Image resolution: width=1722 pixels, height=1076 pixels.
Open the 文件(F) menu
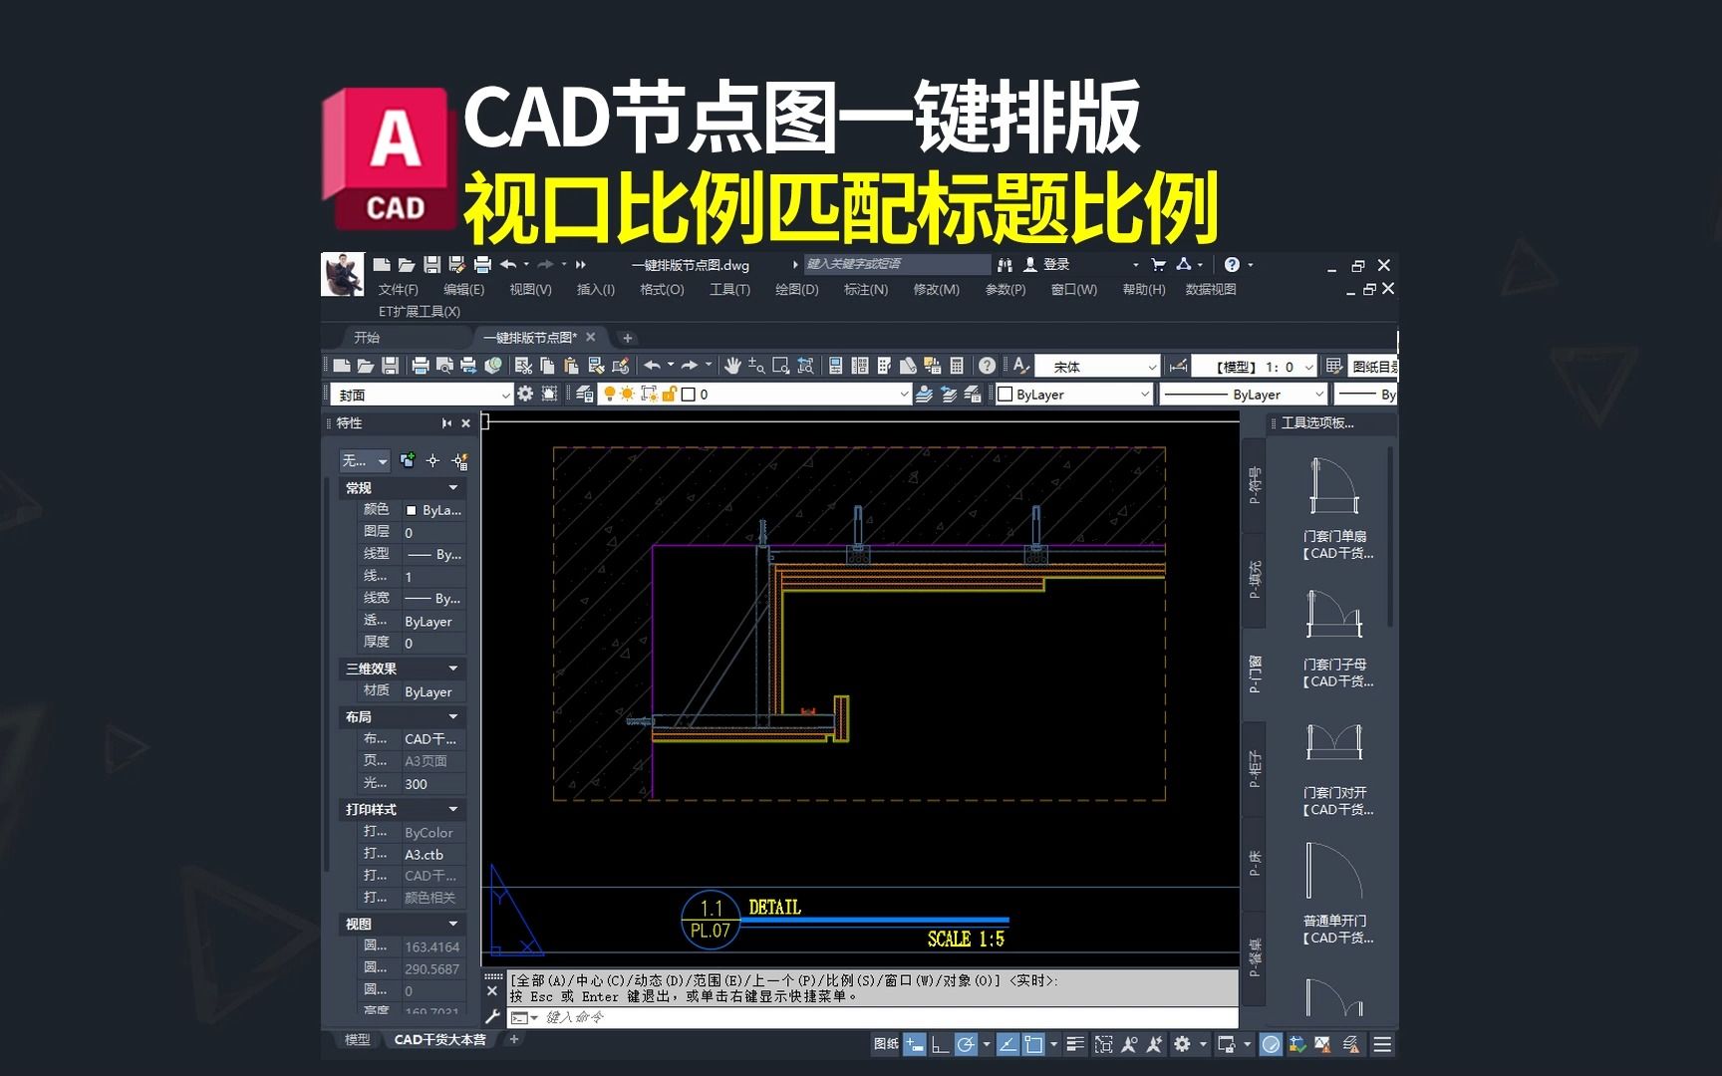[x=398, y=289]
